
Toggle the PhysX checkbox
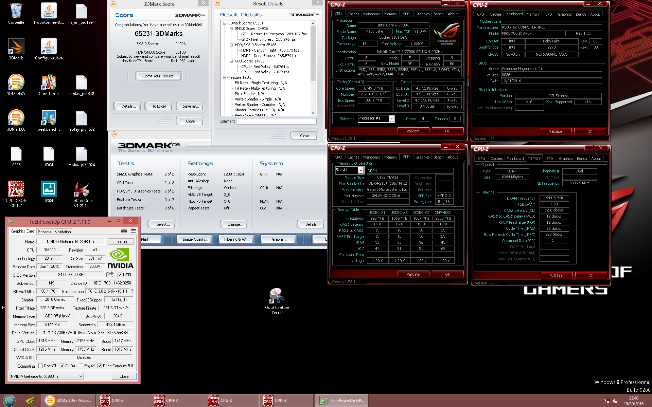[x=81, y=366]
